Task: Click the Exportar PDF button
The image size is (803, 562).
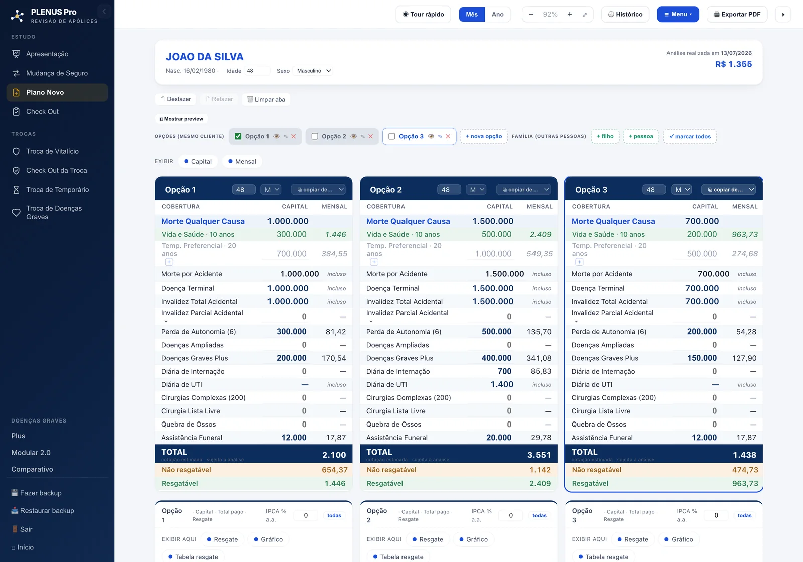Action: pos(737,14)
